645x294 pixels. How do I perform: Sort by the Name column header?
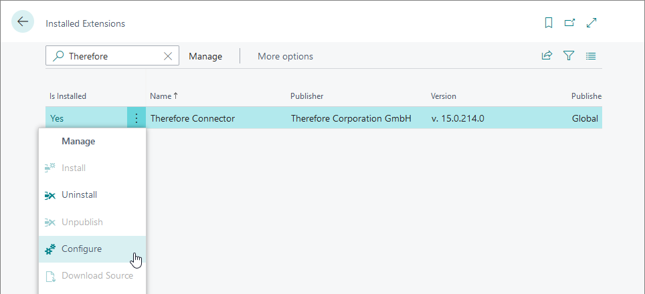(164, 96)
